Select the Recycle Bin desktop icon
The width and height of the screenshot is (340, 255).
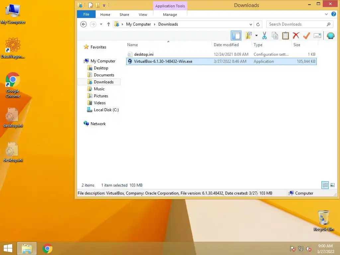coord(323,221)
